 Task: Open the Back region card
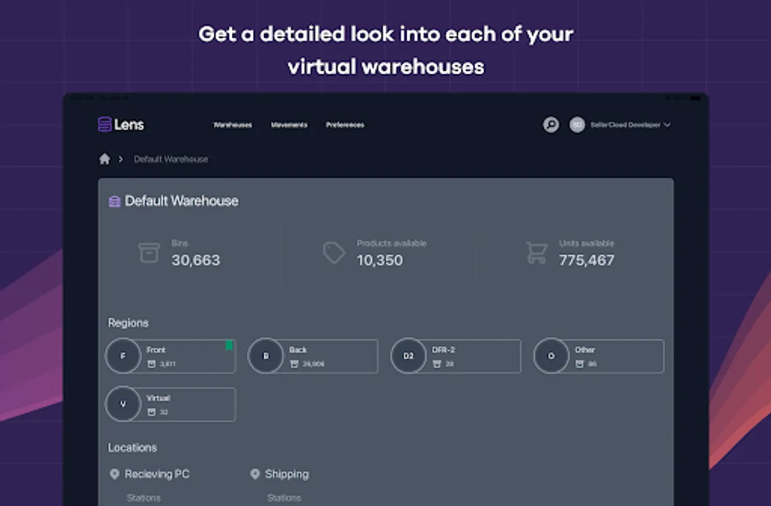pyautogui.click(x=313, y=356)
